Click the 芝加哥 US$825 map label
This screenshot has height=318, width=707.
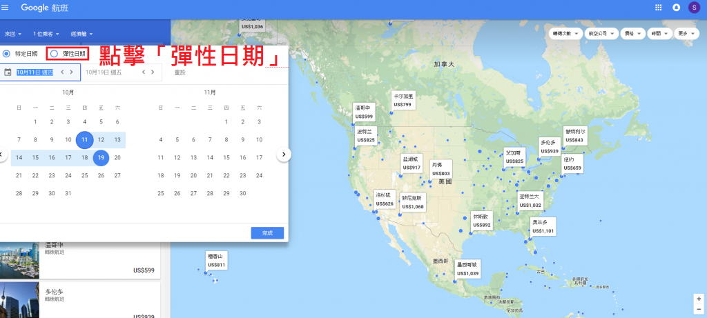pyautogui.click(x=514, y=157)
